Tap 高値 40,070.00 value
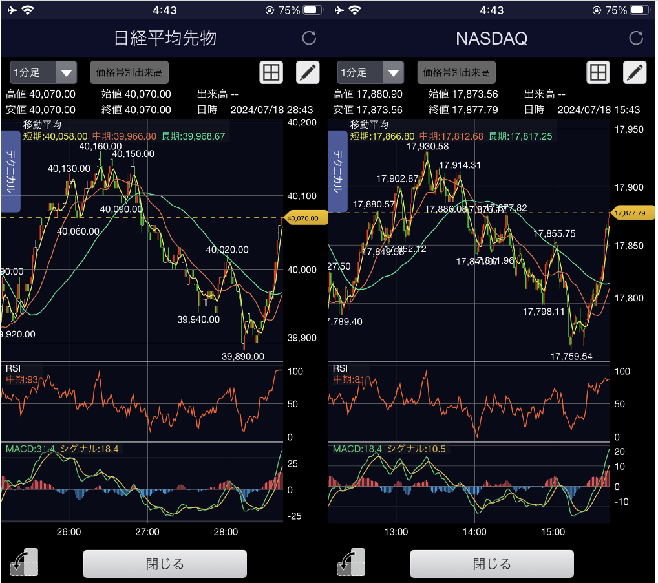The height and width of the screenshot is (583, 658). tap(41, 94)
